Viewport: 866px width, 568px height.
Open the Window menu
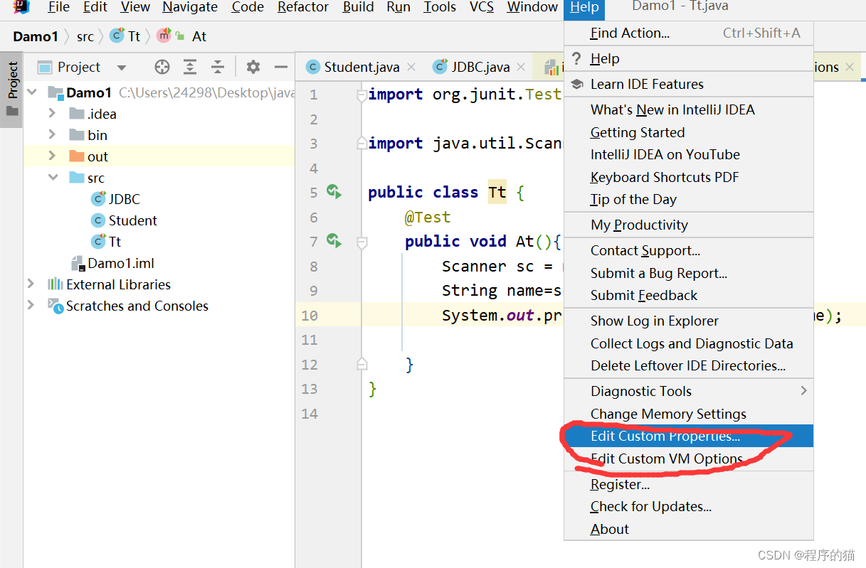tap(532, 7)
